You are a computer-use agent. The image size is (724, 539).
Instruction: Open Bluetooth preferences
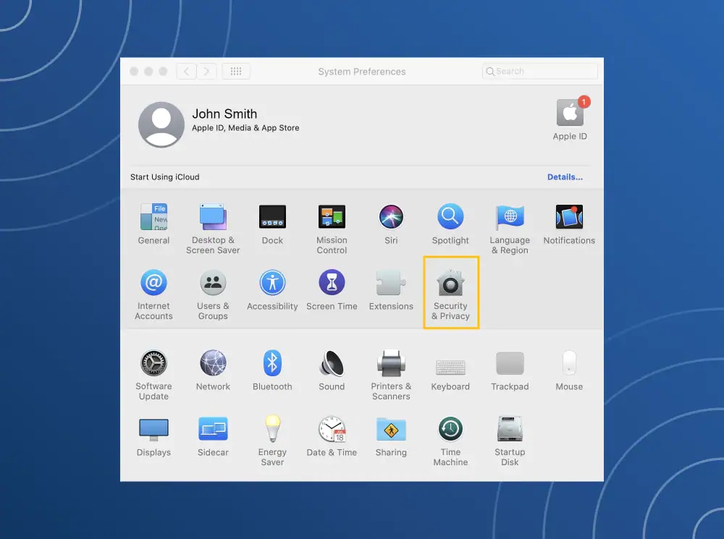point(272,370)
